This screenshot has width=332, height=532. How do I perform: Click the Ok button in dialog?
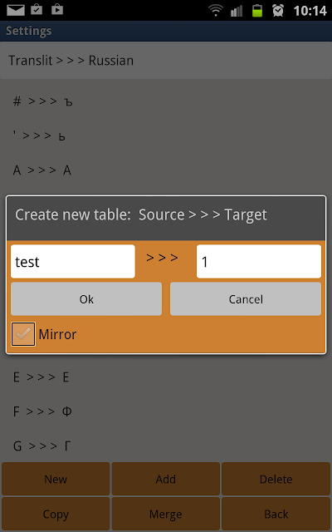click(86, 299)
